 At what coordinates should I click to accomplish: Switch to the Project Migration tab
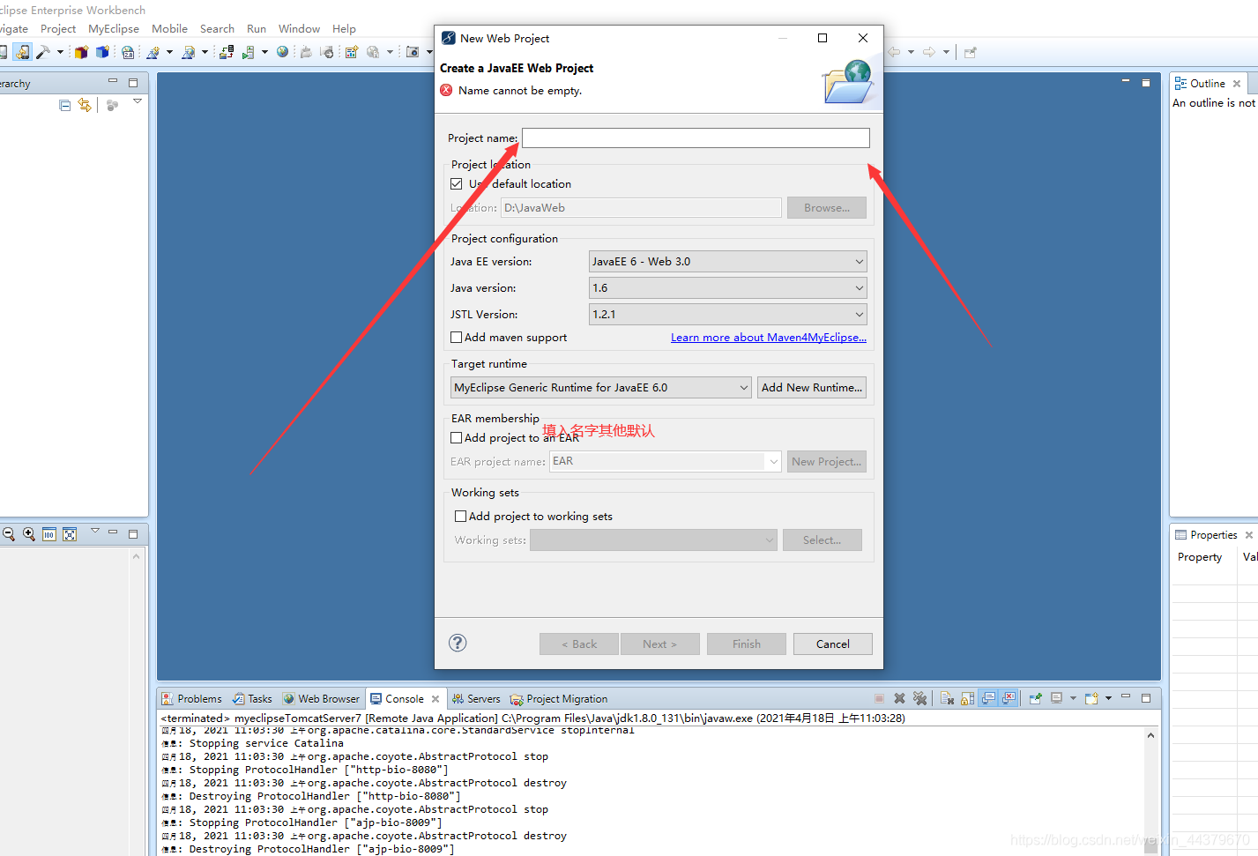pos(559,699)
